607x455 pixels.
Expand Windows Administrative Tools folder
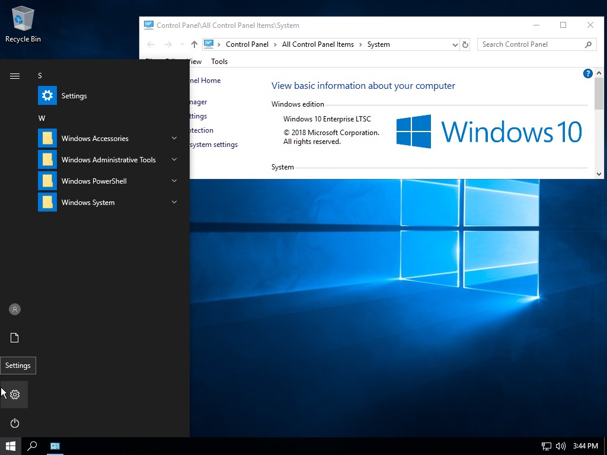108,160
